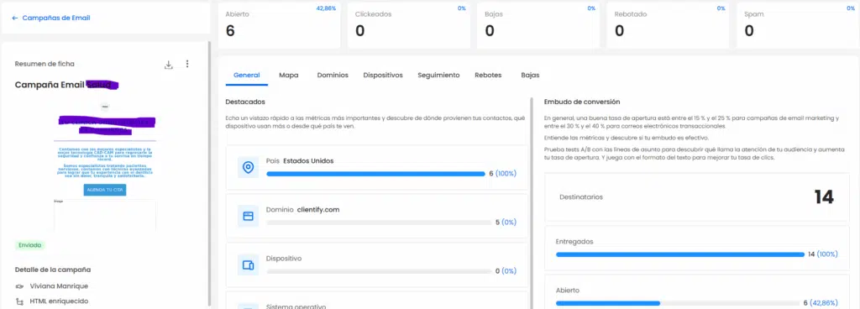
Task: Click the Destacados panel vertical scrollbar
Action: click(x=531, y=202)
